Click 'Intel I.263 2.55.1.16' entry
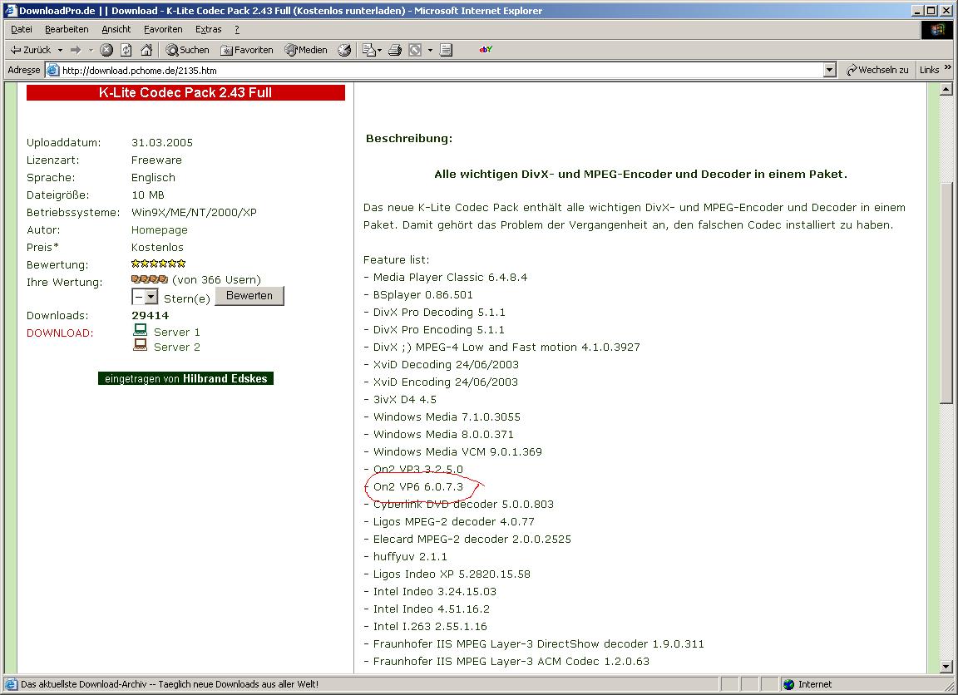The image size is (958, 695). [x=430, y=627]
